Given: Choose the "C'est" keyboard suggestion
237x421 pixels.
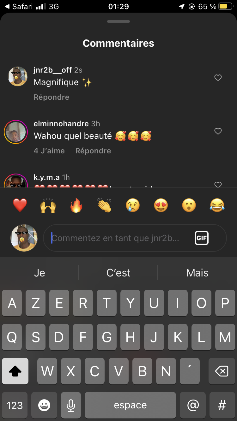Looking at the screenshot, I should coord(118,273).
